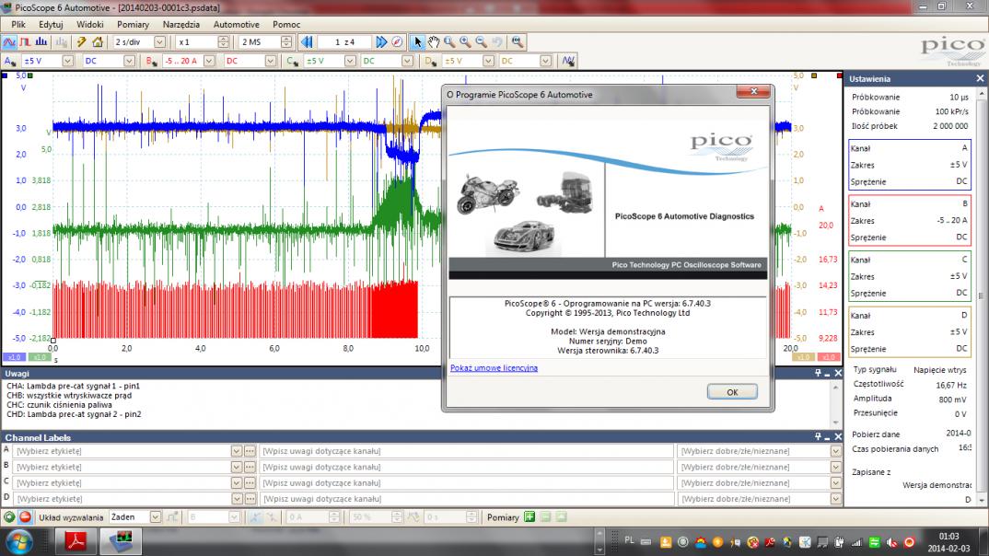Switch to Spectrum mode icon

(42, 42)
